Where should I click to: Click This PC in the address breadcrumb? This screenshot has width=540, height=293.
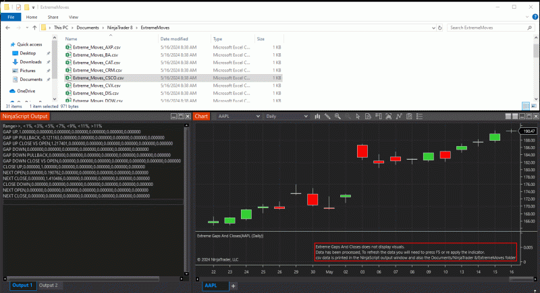[61, 28]
